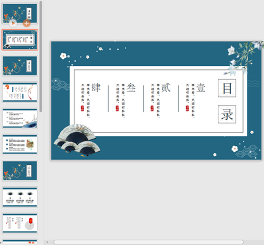Image resolution: width=264 pixels, height=245 pixels.
Task: Open the third slide thumbnail in the panel
Action: (x=20, y=66)
